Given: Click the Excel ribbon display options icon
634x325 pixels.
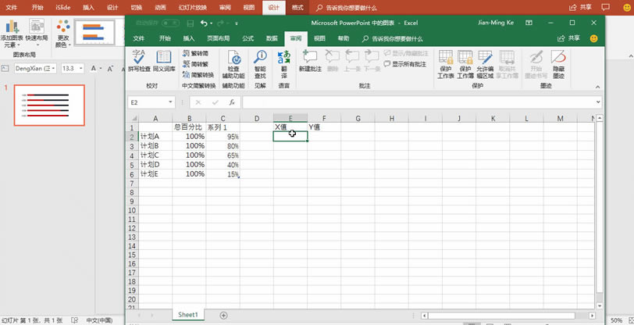Looking at the screenshot, I should click(x=529, y=23).
